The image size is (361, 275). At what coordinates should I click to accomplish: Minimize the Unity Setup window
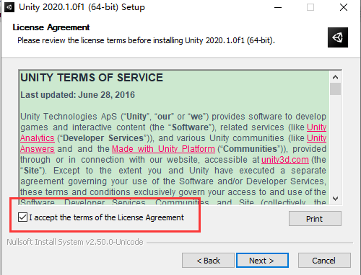(278, 7)
